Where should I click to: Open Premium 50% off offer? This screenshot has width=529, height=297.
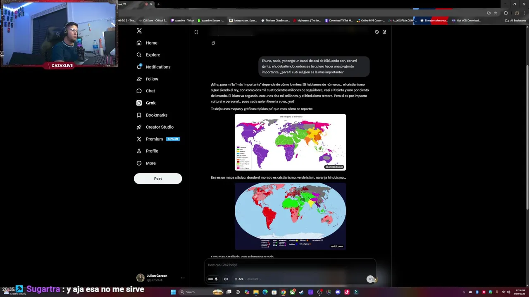click(x=158, y=139)
